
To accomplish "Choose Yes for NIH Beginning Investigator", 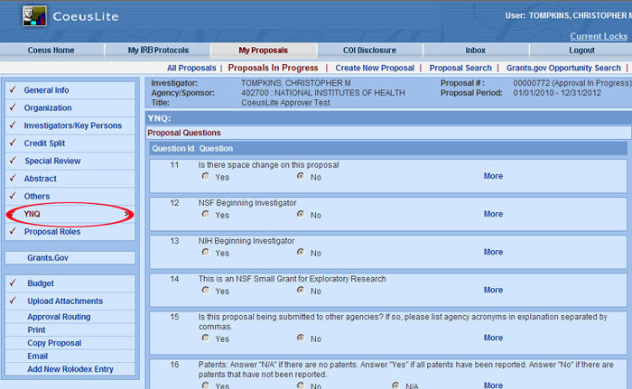I will pyautogui.click(x=207, y=253).
